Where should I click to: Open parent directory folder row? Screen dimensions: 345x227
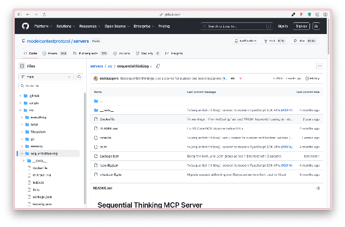click(x=206, y=101)
